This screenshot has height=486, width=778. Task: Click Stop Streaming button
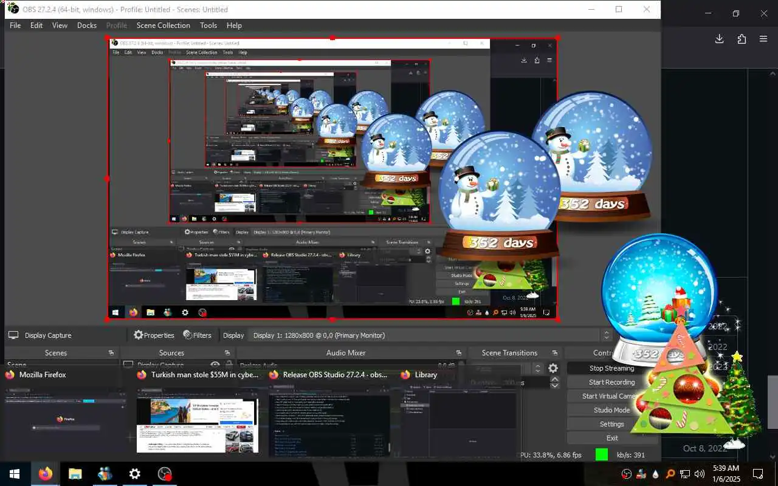click(611, 368)
